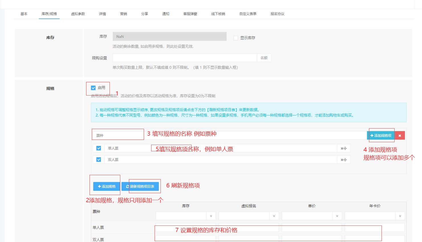Screen dimensions: 422x242
Task: Click the 单人票 table row label
Action: tap(98, 227)
